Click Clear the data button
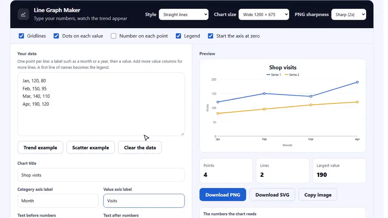388x218 pixels. click(x=140, y=148)
